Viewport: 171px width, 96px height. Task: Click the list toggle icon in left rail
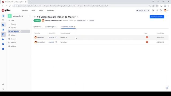[3, 20]
